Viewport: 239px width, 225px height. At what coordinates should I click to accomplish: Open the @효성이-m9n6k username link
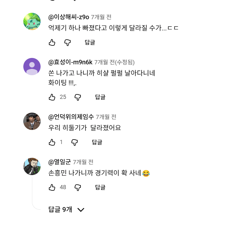(x=70, y=62)
